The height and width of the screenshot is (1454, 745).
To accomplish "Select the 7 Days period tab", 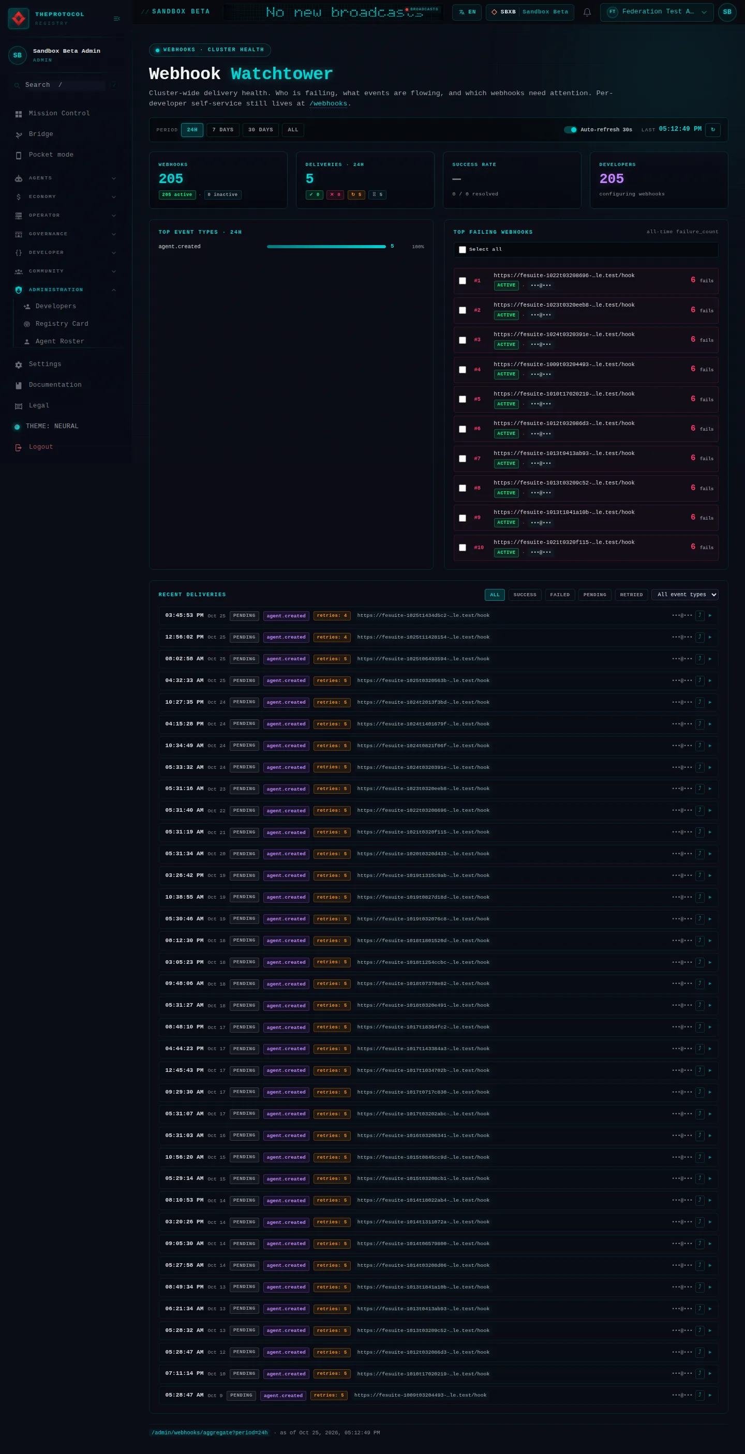I will tap(222, 130).
